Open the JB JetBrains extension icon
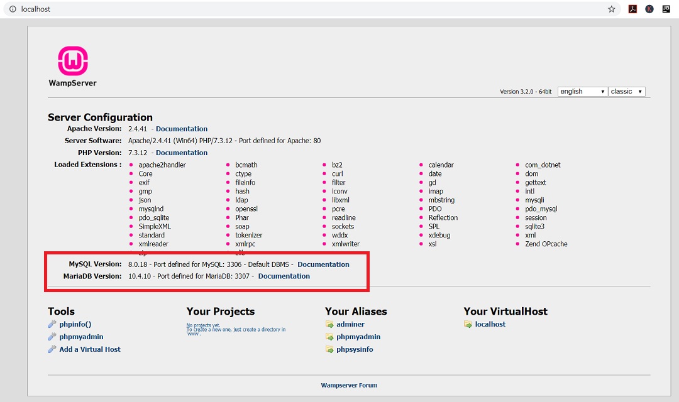Viewport: 679px width, 402px height. (x=666, y=9)
